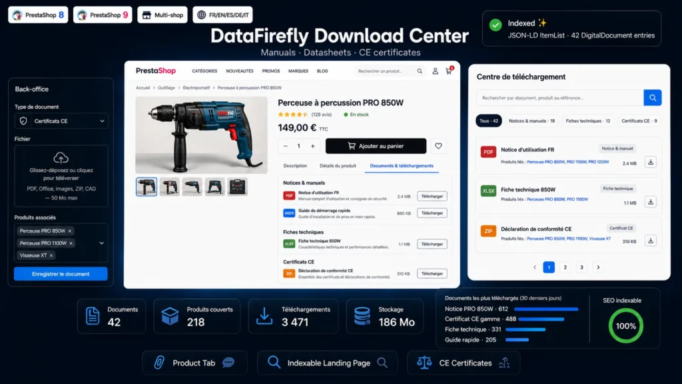The height and width of the screenshot is (384, 682).
Task: Remove Visseuse XT tag
Action: 51,255
